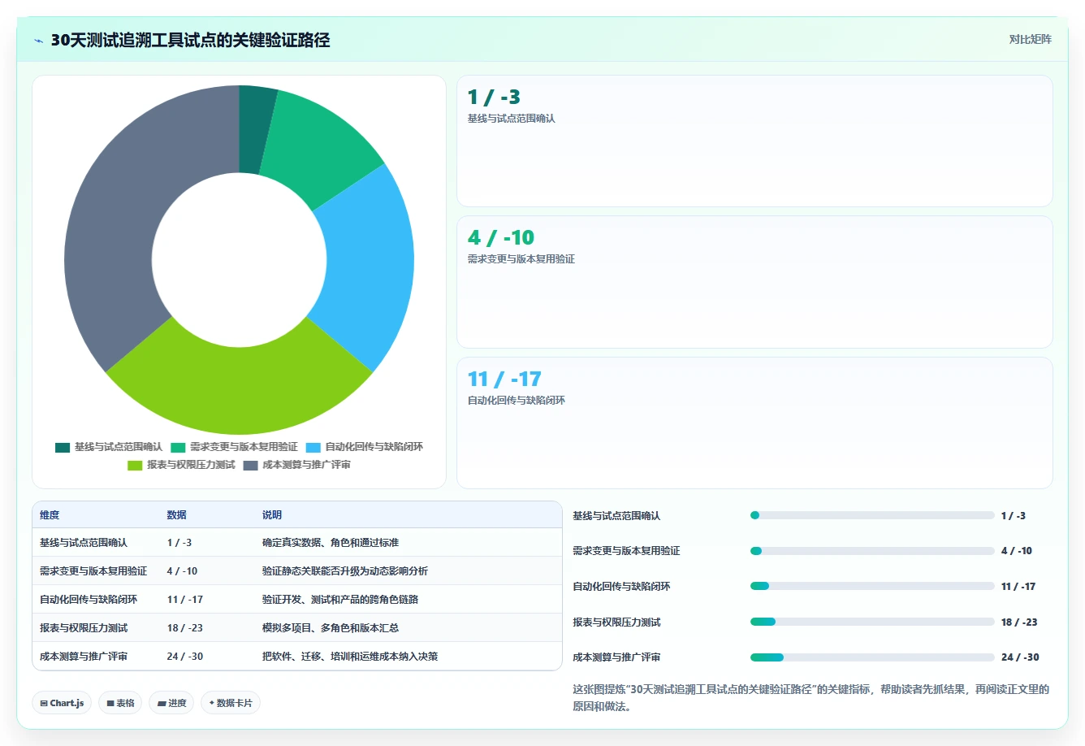The image size is (1085, 746).
Task: Click table cell 需求变更与版本复用验证
Action: coord(93,571)
